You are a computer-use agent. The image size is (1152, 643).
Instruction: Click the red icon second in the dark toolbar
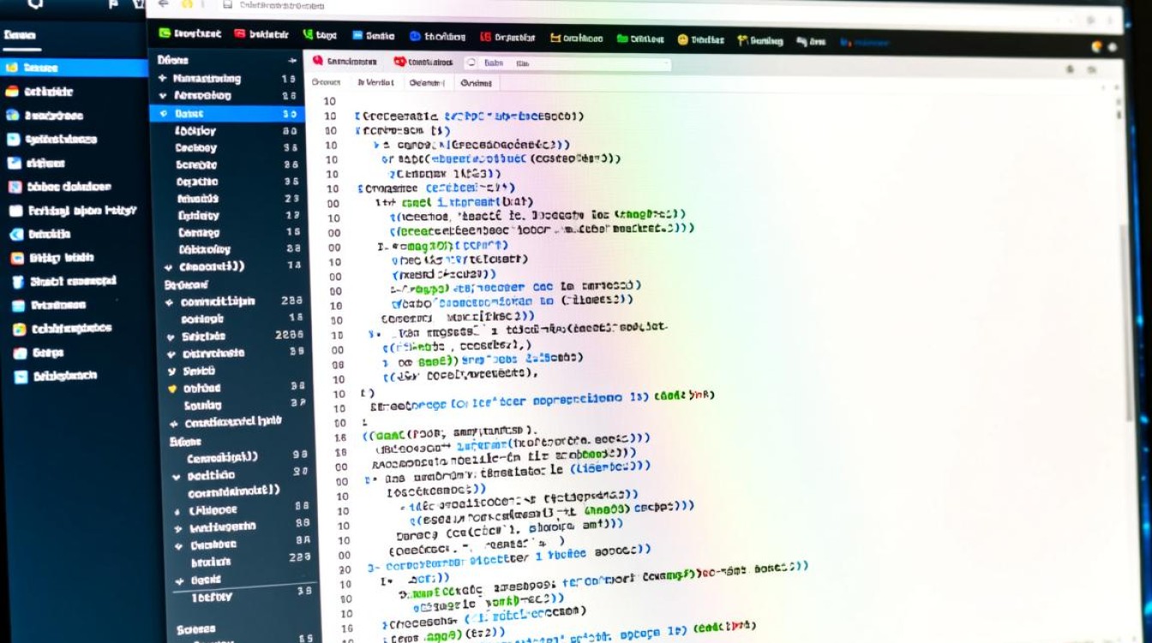[239, 34]
